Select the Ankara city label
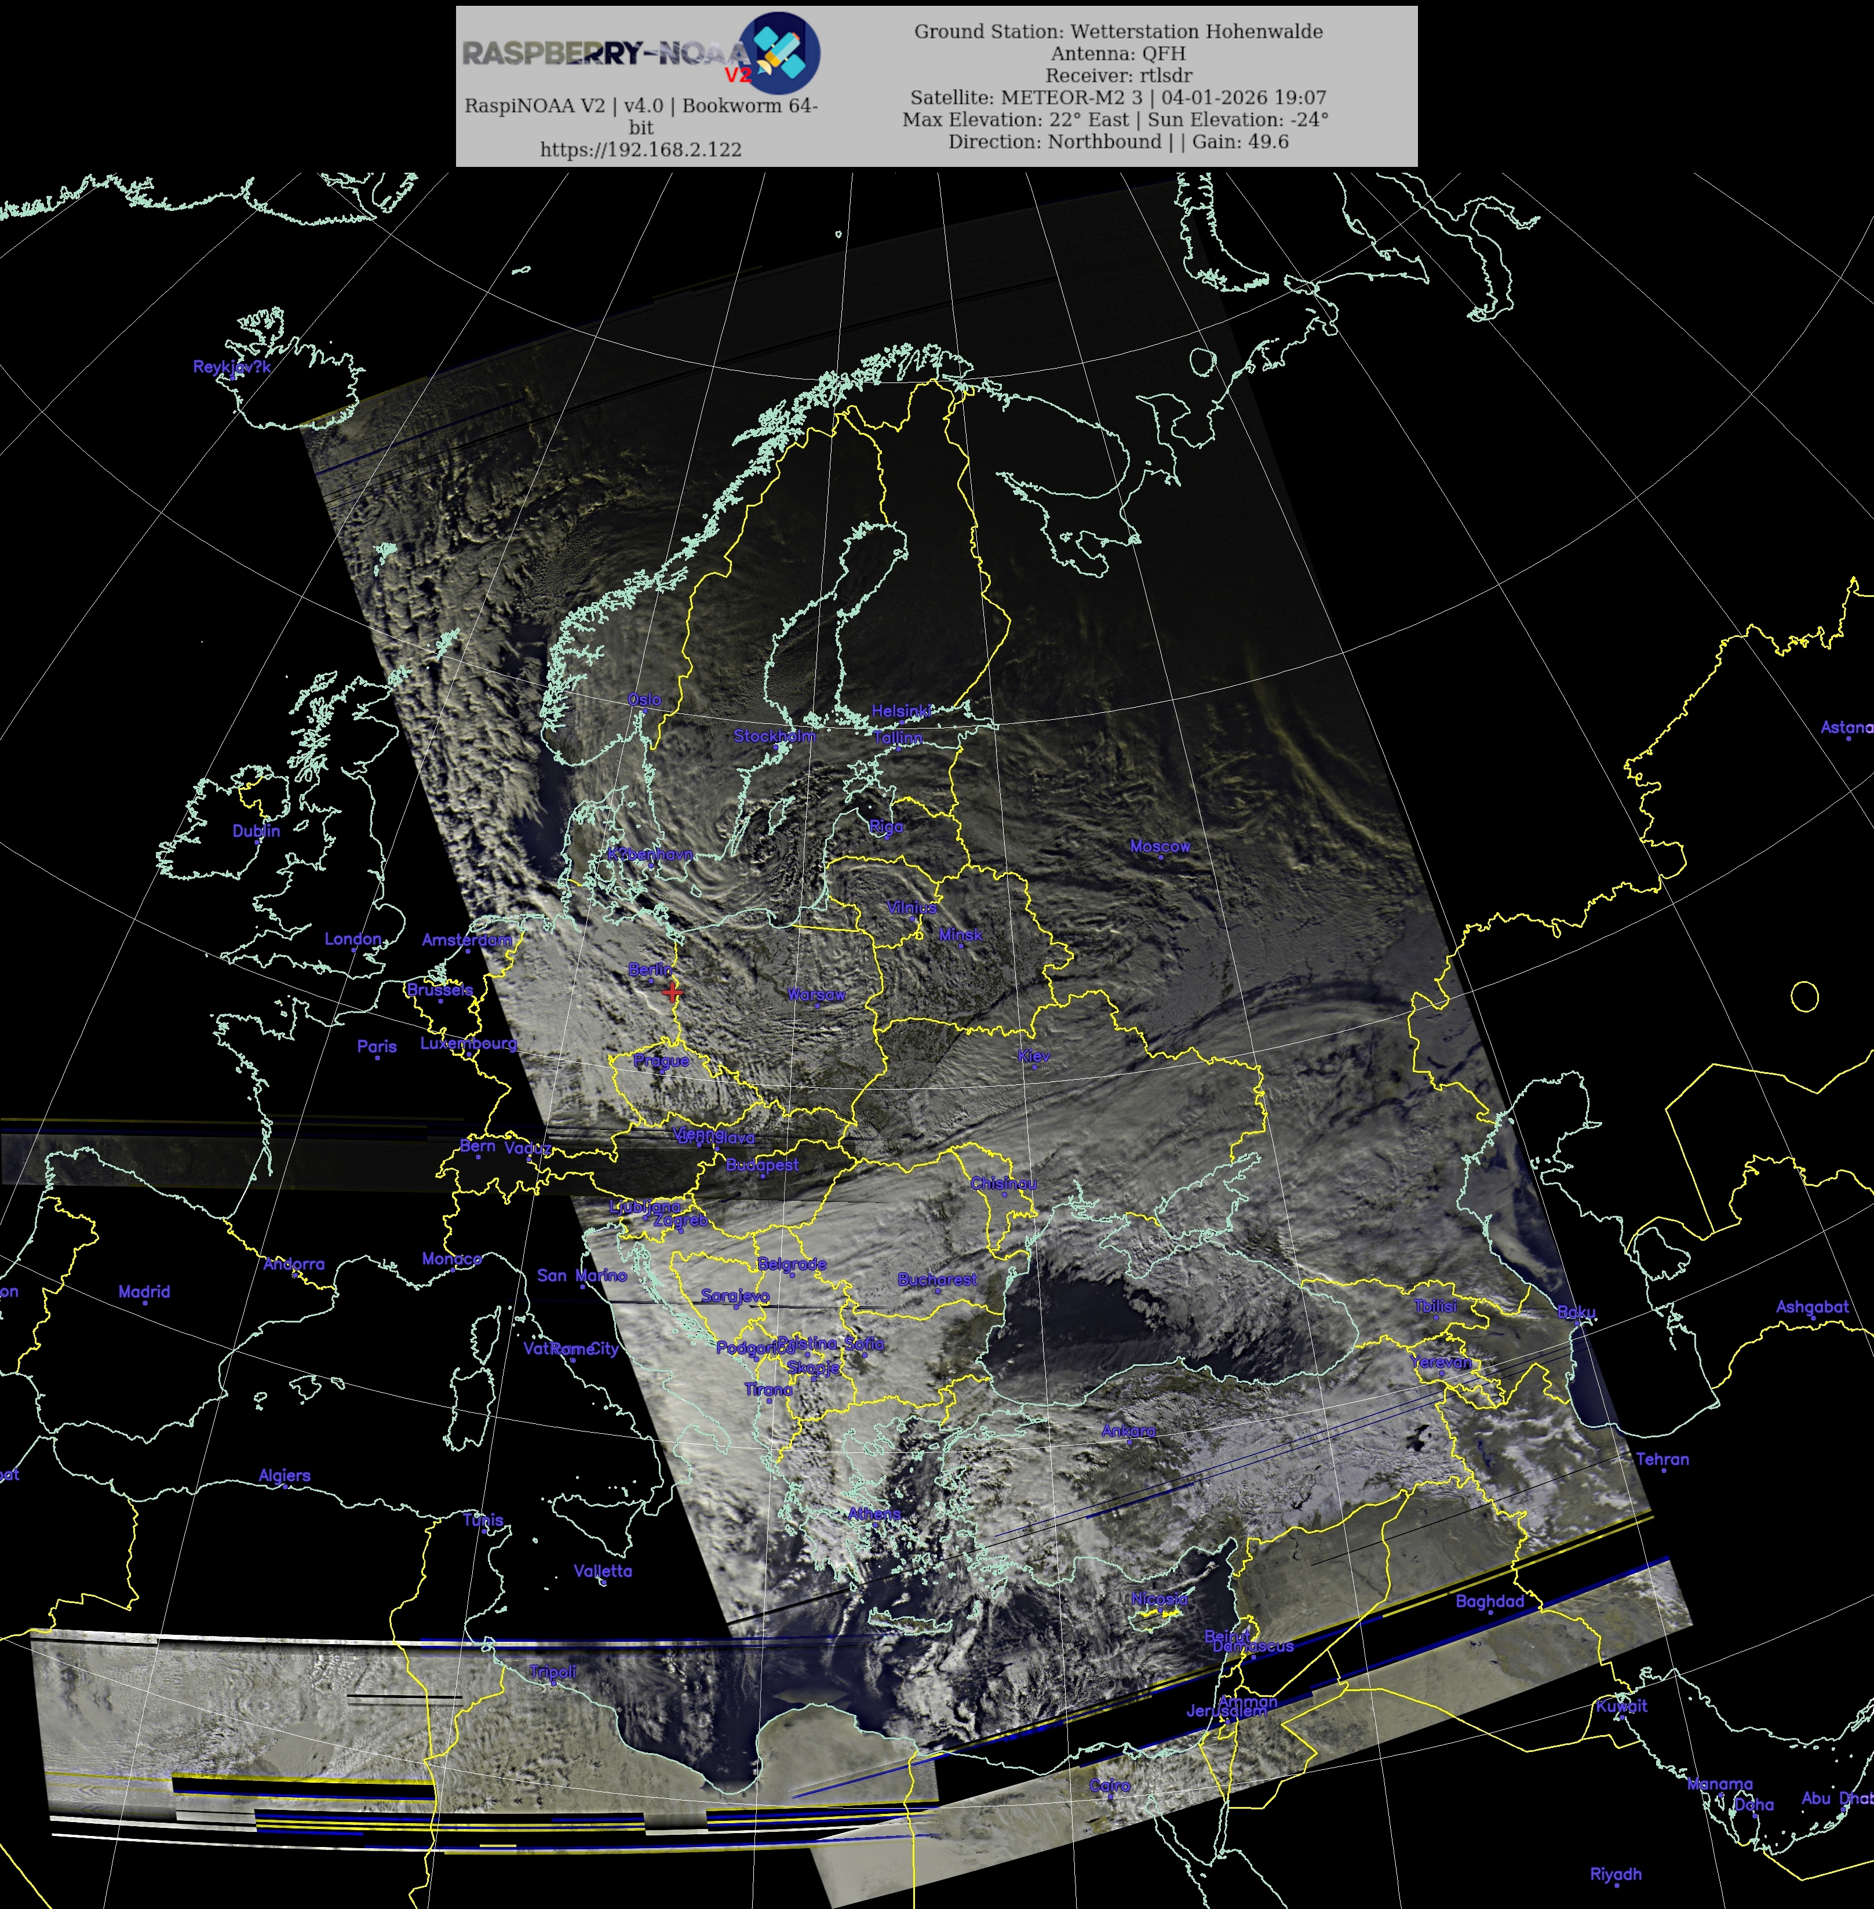This screenshot has height=1909, width=1874. coord(1128,1430)
